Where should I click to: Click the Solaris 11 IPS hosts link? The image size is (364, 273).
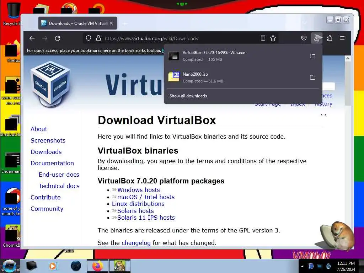coord(146,218)
